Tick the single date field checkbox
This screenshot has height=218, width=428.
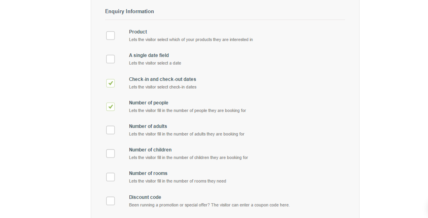point(110,59)
